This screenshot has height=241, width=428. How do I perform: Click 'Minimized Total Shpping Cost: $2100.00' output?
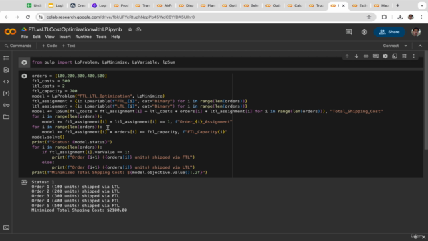pos(79,210)
